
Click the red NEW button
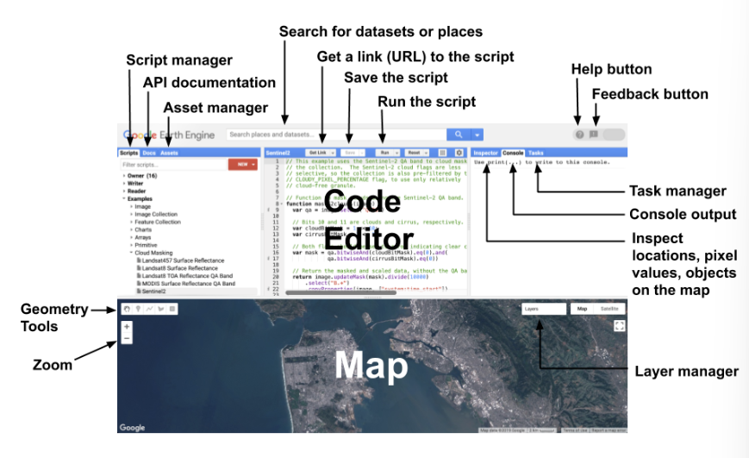pos(243,165)
